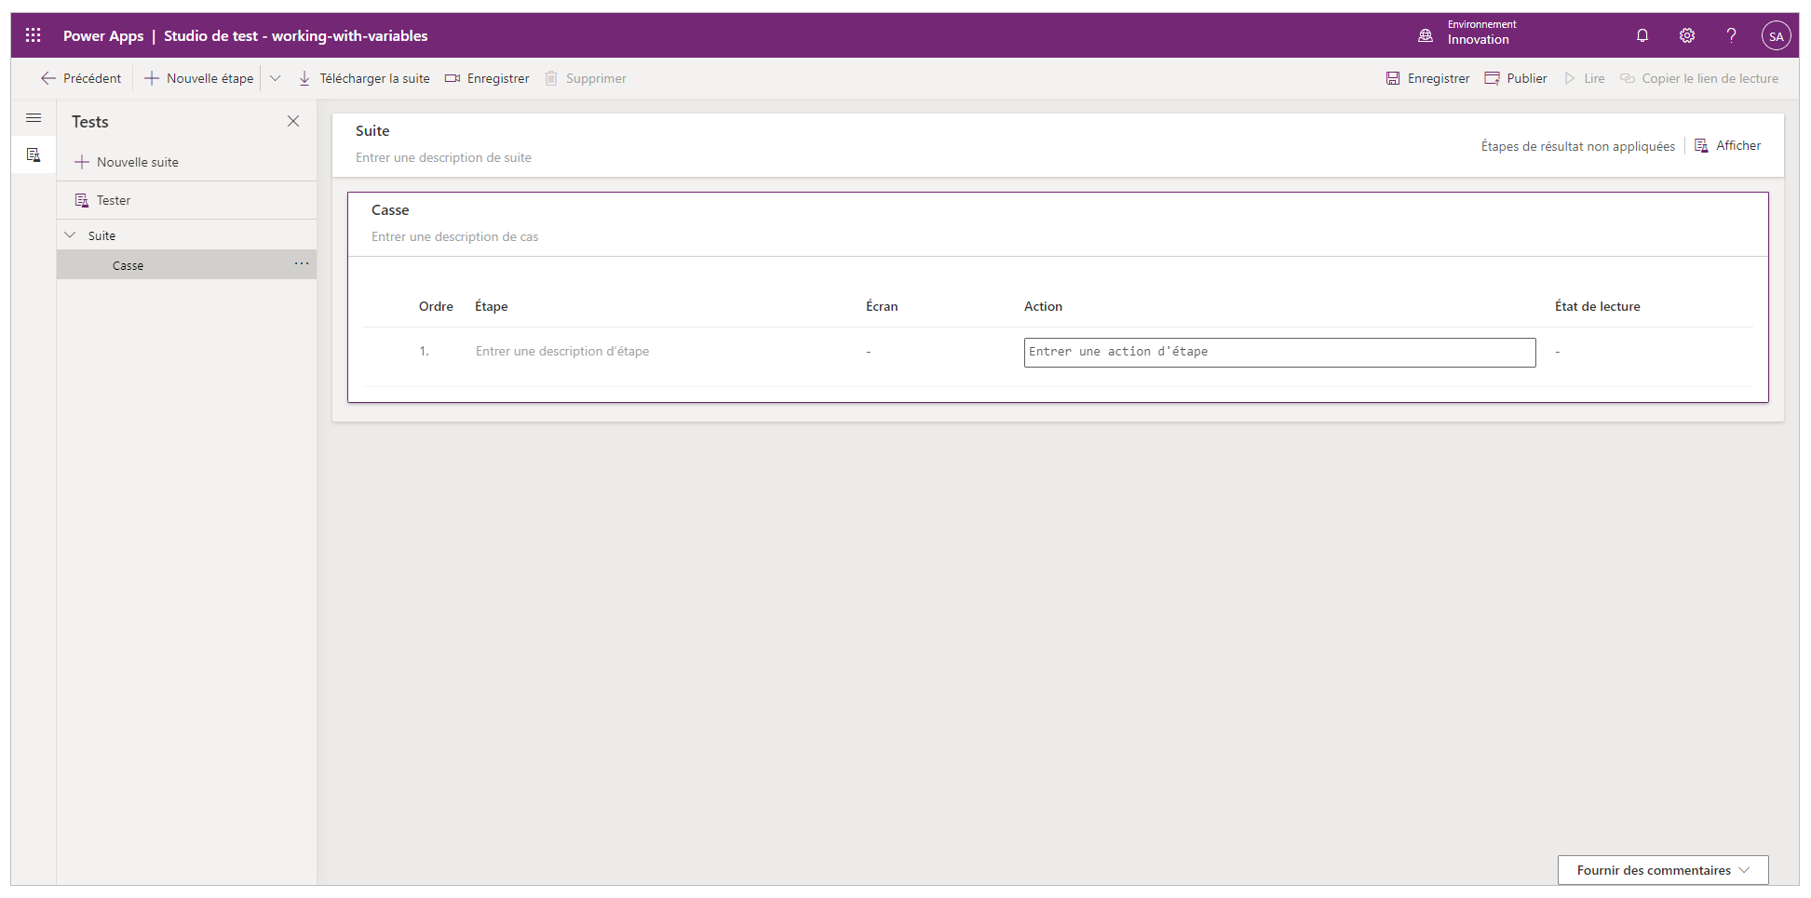Click Copier le lien de lecture
Image resolution: width=1811 pixels, height=898 pixels.
(x=1699, y=78)
